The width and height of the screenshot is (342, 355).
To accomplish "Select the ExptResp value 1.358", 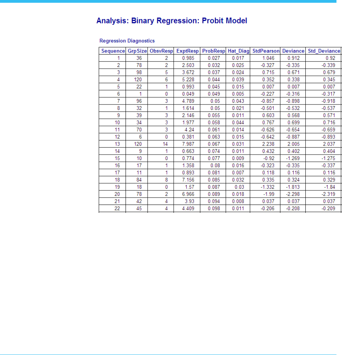I will [x=188, y=166].
